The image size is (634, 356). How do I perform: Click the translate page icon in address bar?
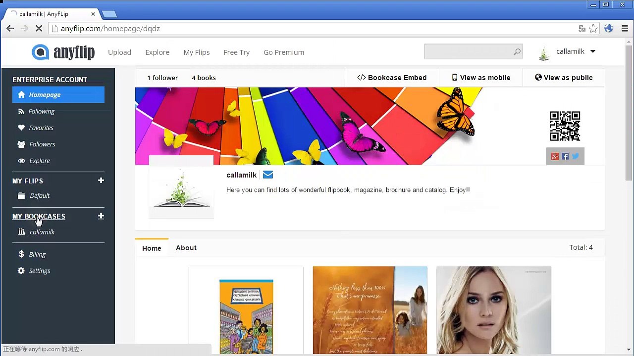coord(582,28)
